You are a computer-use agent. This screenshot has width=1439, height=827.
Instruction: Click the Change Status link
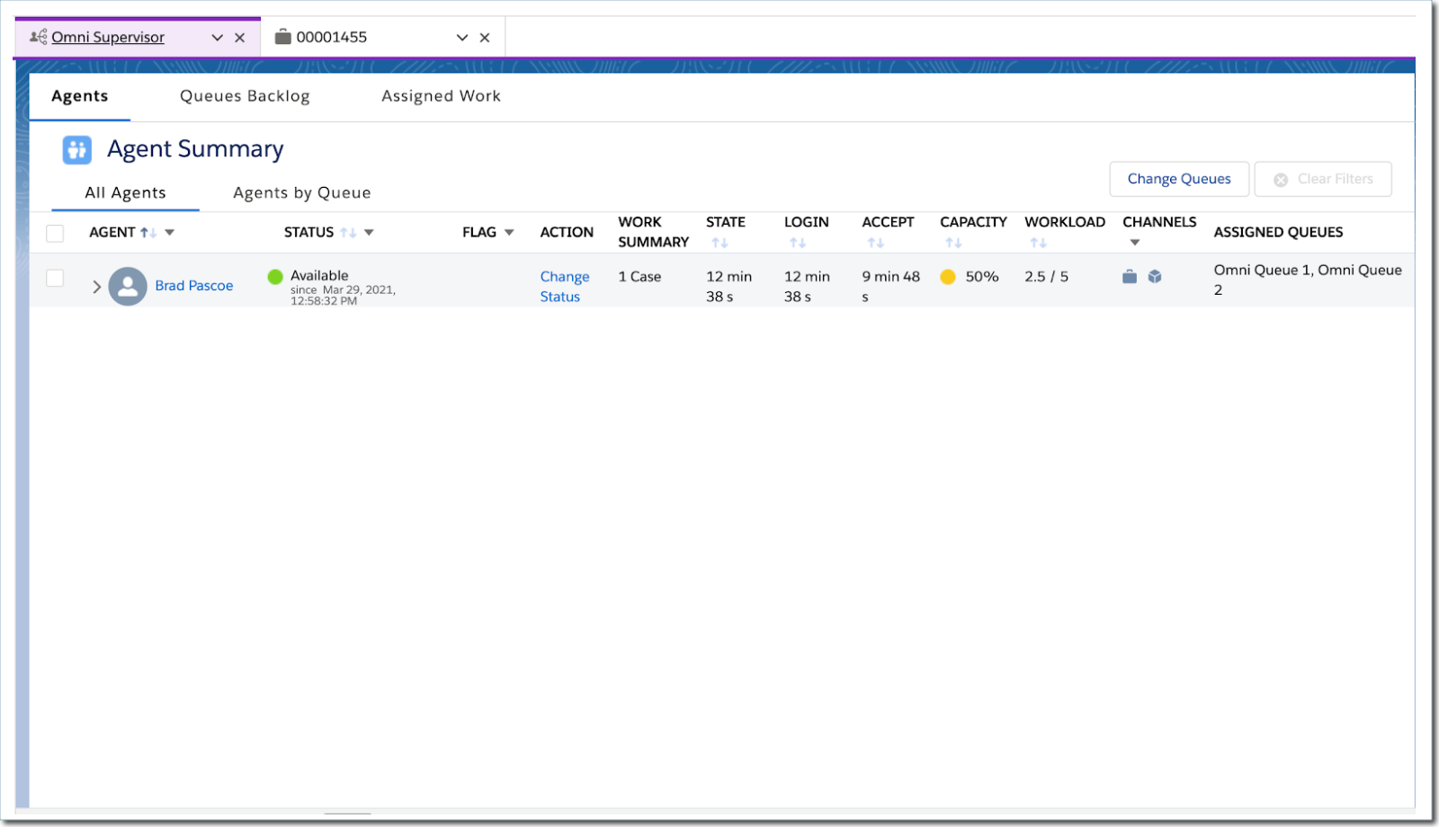pyautogui.click(x=565, y=287)
